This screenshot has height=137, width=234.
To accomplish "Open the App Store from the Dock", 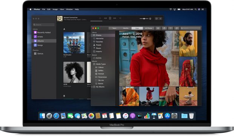I will pyautogui.click(x=167, y=116).
